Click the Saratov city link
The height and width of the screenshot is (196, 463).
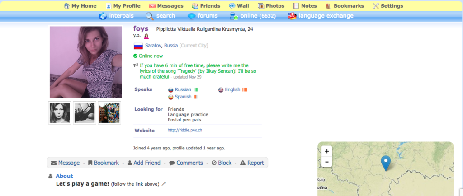(153, 46)
